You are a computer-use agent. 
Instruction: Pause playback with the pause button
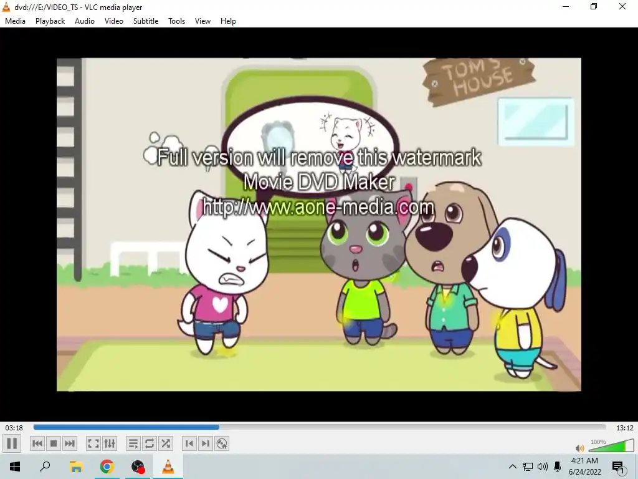tap(12, 443)
